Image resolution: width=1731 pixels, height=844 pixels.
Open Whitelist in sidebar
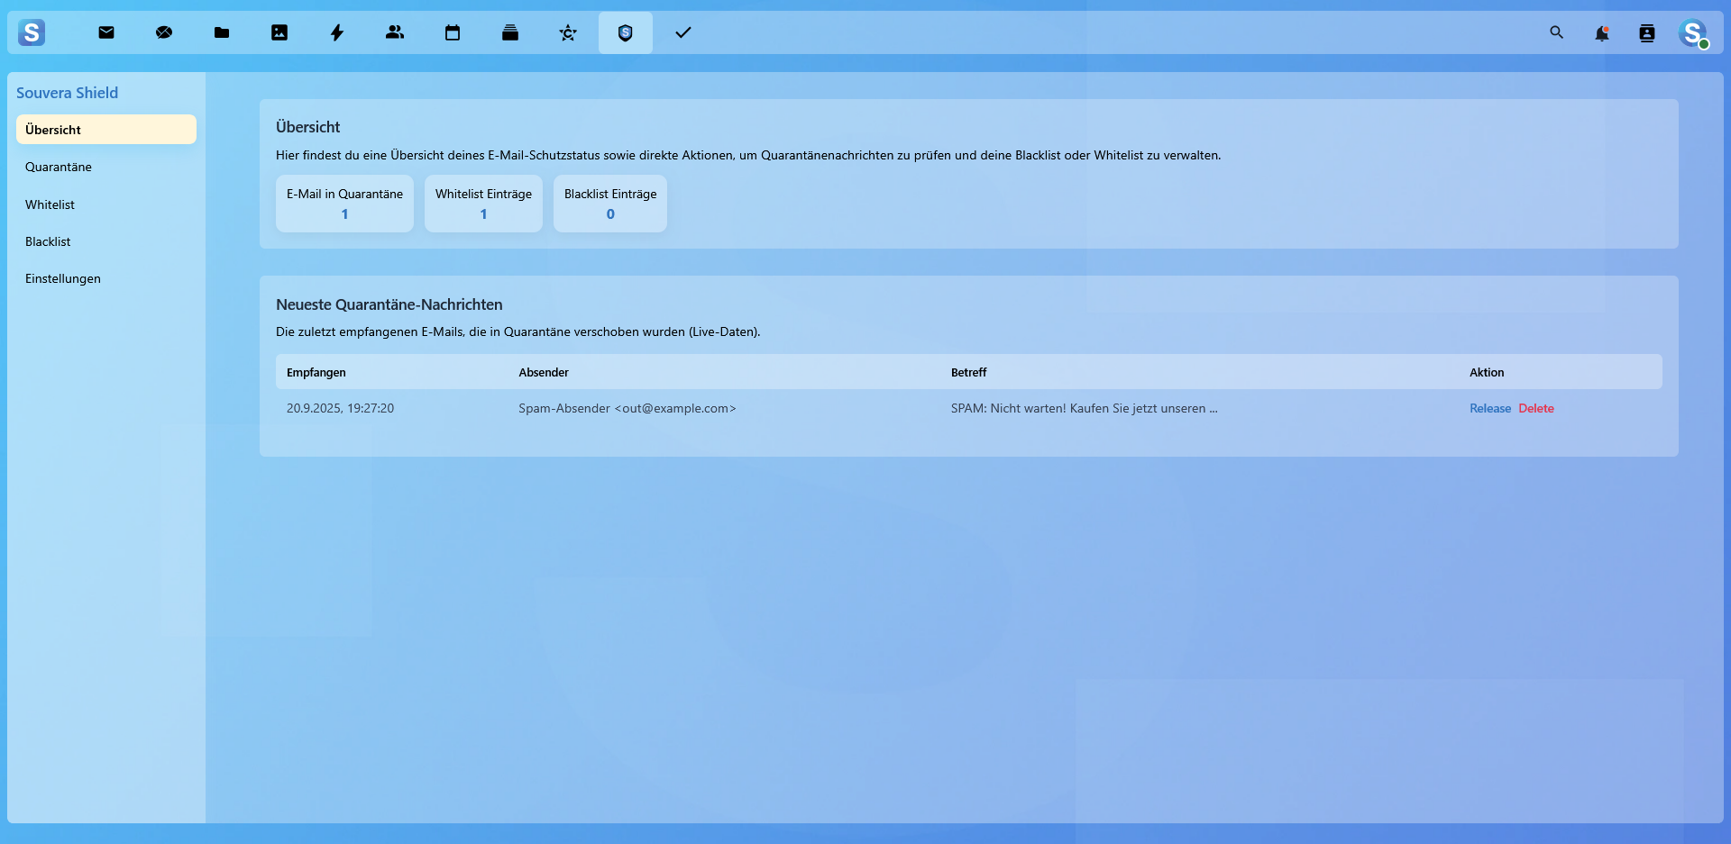[50, 204]
